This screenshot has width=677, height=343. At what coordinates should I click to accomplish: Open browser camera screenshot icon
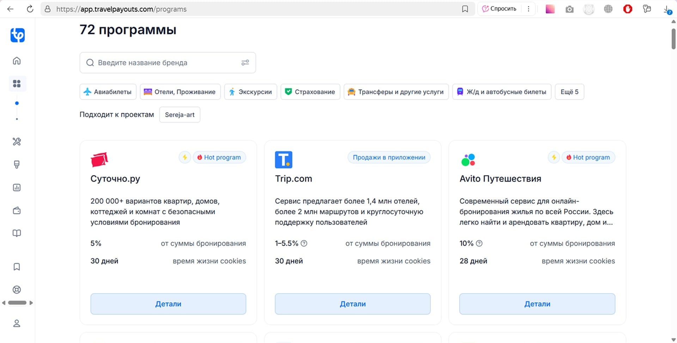click(x=569, y=9)
